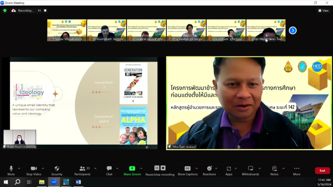Open the Participants panel
Screen dimensions: 333x187
tap(83, 171)
